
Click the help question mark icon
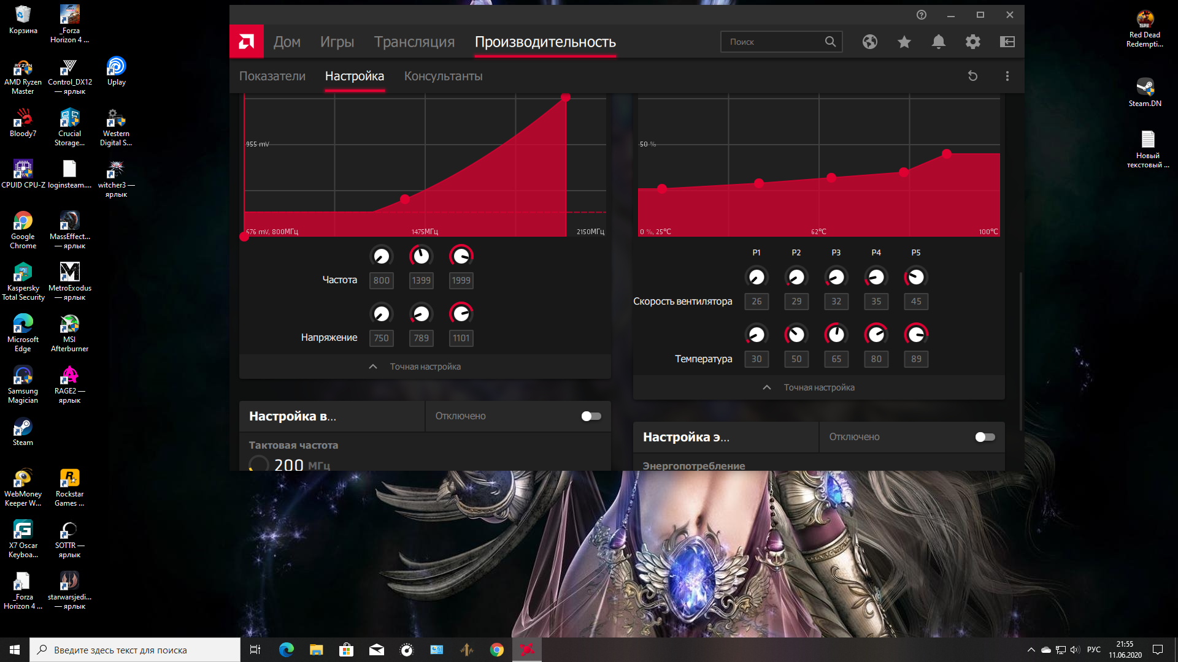pos(921,15)
